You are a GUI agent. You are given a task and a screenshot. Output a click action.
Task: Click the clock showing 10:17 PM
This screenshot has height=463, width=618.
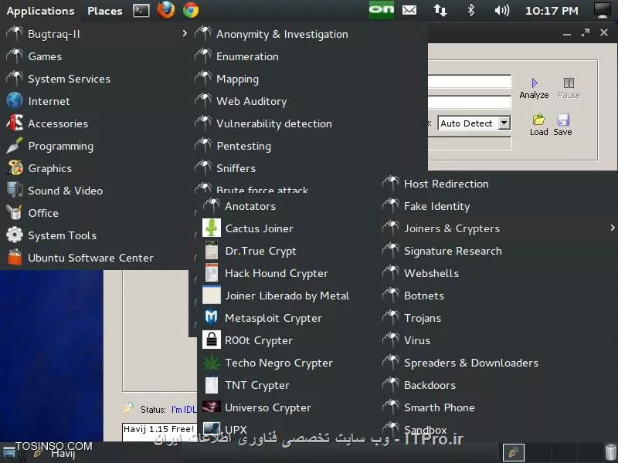point(552,11)
